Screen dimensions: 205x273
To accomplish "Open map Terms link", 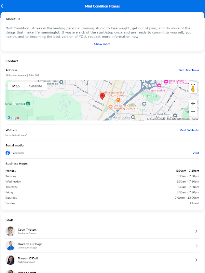I will 195,119.
